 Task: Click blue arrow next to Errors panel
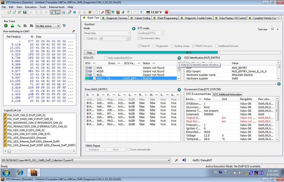tap(179, 90)
